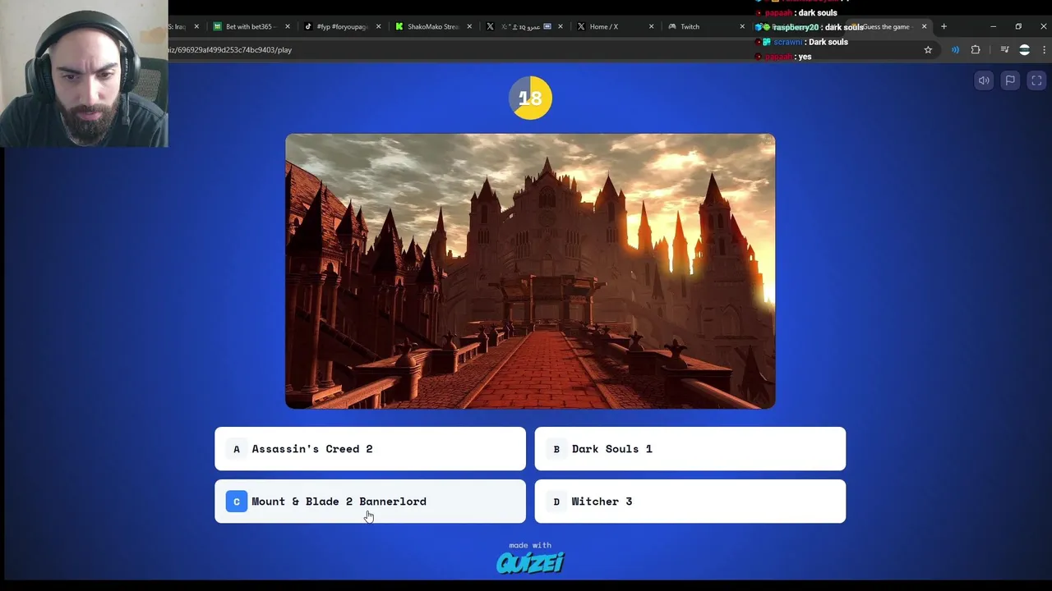Click the address bar URL ending in /play
The height and width of the screenshot is (591, 1052).
point(230,50)
